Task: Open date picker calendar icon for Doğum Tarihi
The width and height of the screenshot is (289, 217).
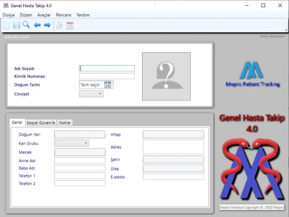Action: coord(108,85)
